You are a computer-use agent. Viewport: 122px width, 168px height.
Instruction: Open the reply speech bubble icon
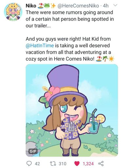tap(29, 163)
